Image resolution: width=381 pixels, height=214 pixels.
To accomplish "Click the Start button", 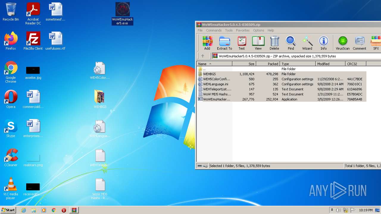I will click(x=8, y=210).
